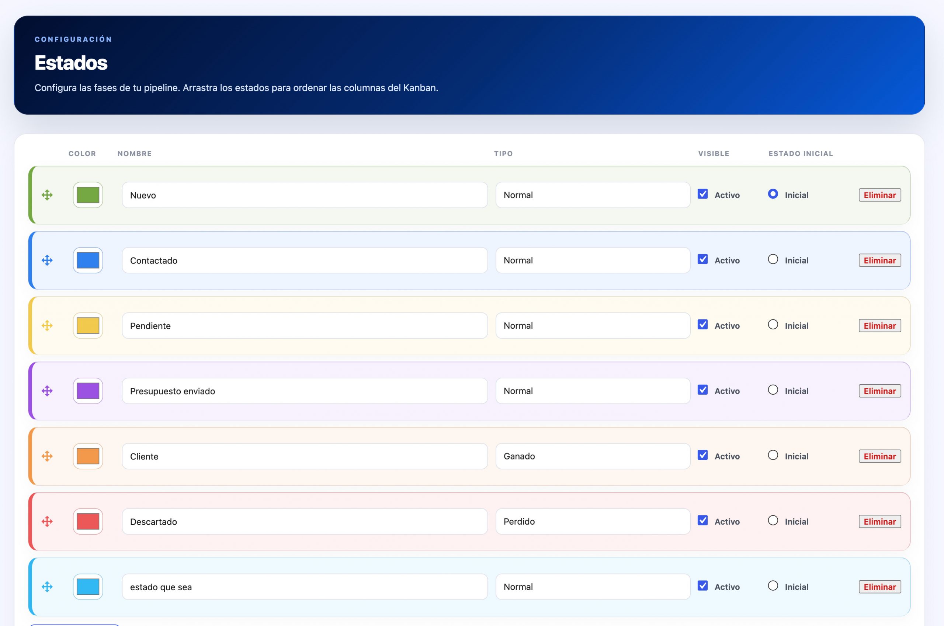Delete the Pendiente state with Eliminar
The height and width of the screenshot is (626, 944).
880,326
